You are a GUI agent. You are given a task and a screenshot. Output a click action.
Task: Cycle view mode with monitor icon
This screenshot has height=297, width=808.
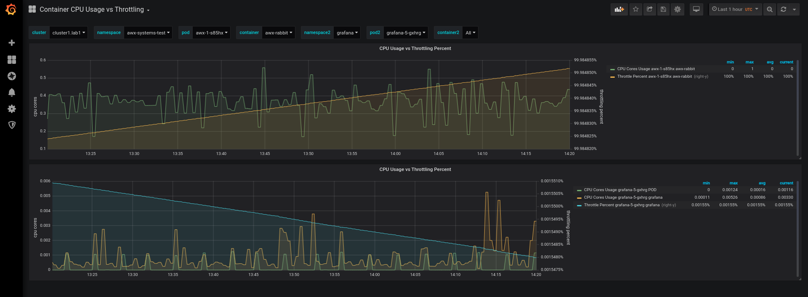(696, 9)
